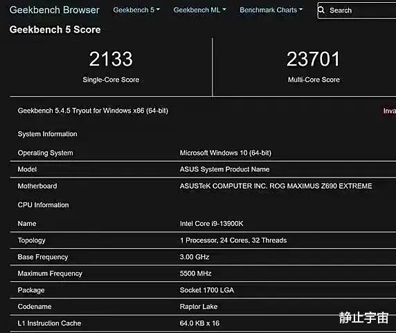Click the CPU Information section header

43,205
